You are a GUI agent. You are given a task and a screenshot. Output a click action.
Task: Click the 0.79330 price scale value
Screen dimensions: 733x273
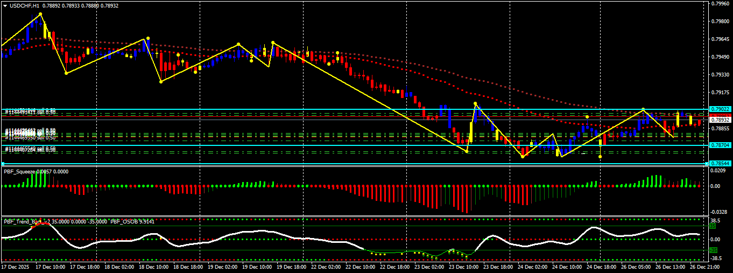click(x=721, y=75)
